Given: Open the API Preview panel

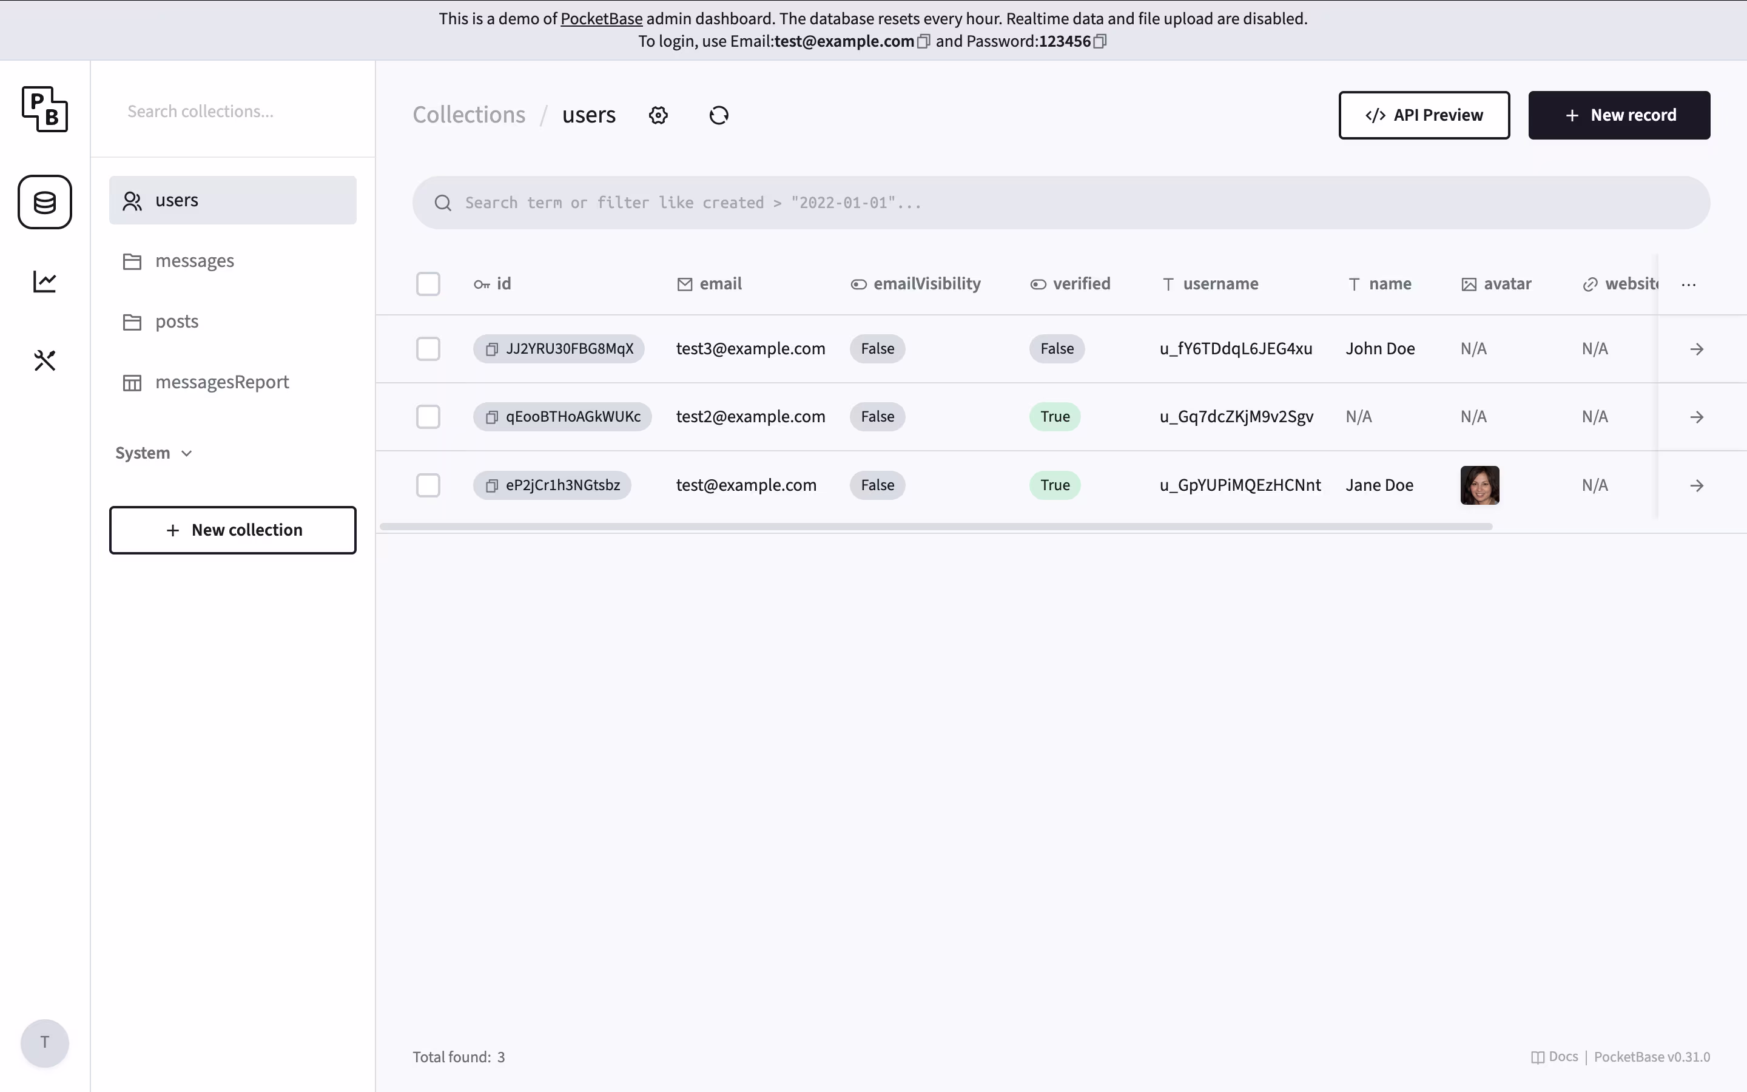Looking at the screenshot, I should [1424, 115].
